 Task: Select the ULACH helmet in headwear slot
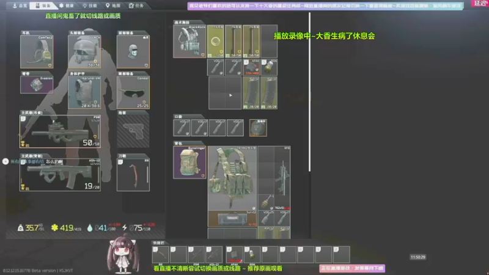[84, 52]
